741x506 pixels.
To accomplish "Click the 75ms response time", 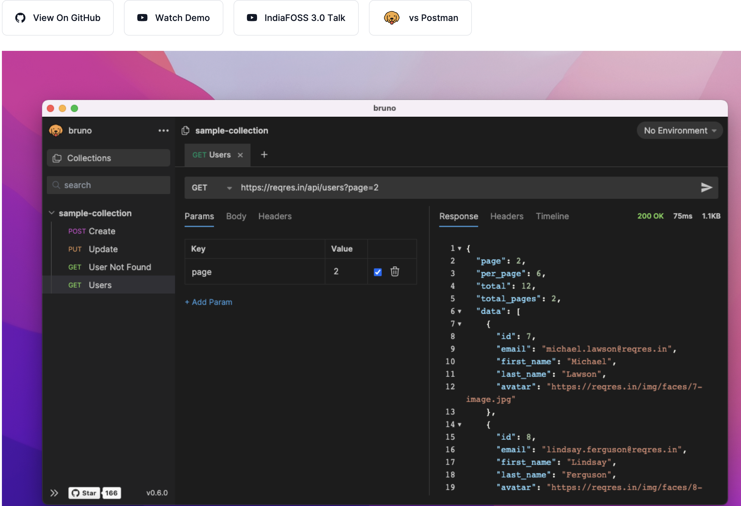I will point(682,216).
